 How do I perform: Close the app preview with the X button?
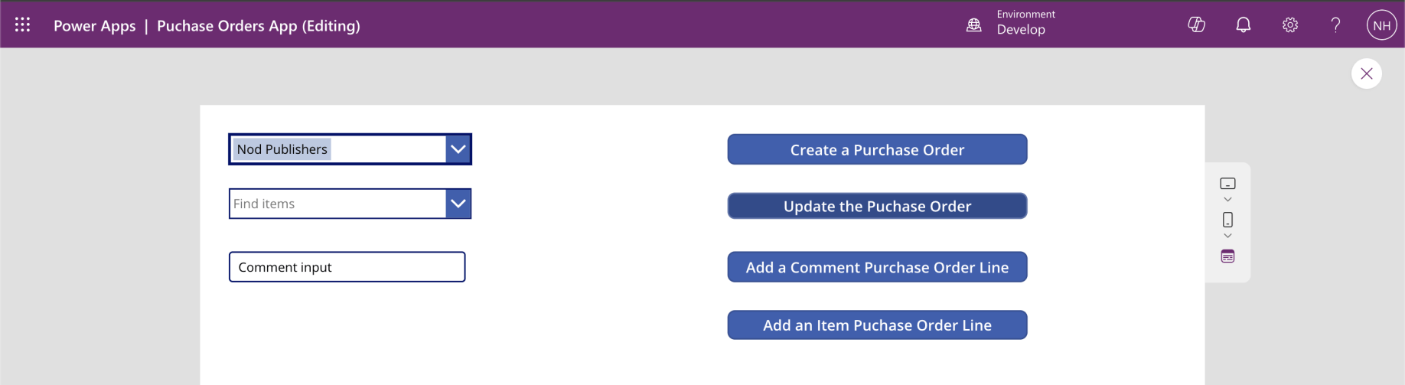coord(1366,74)
